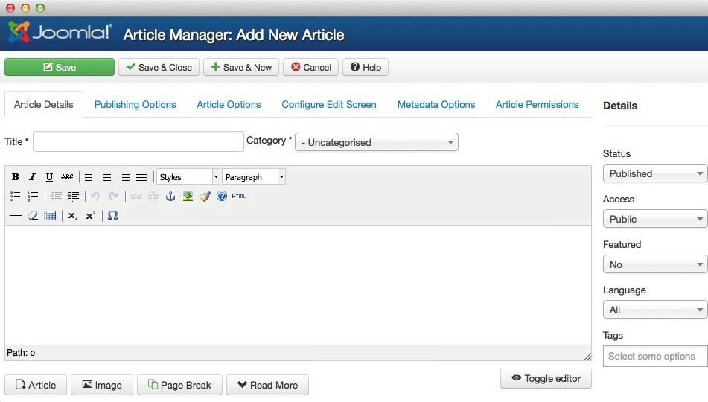This screenshot has width=708, height=402.
Task: Toggle strikethrough text formatting
Action: tap(67, 177)
